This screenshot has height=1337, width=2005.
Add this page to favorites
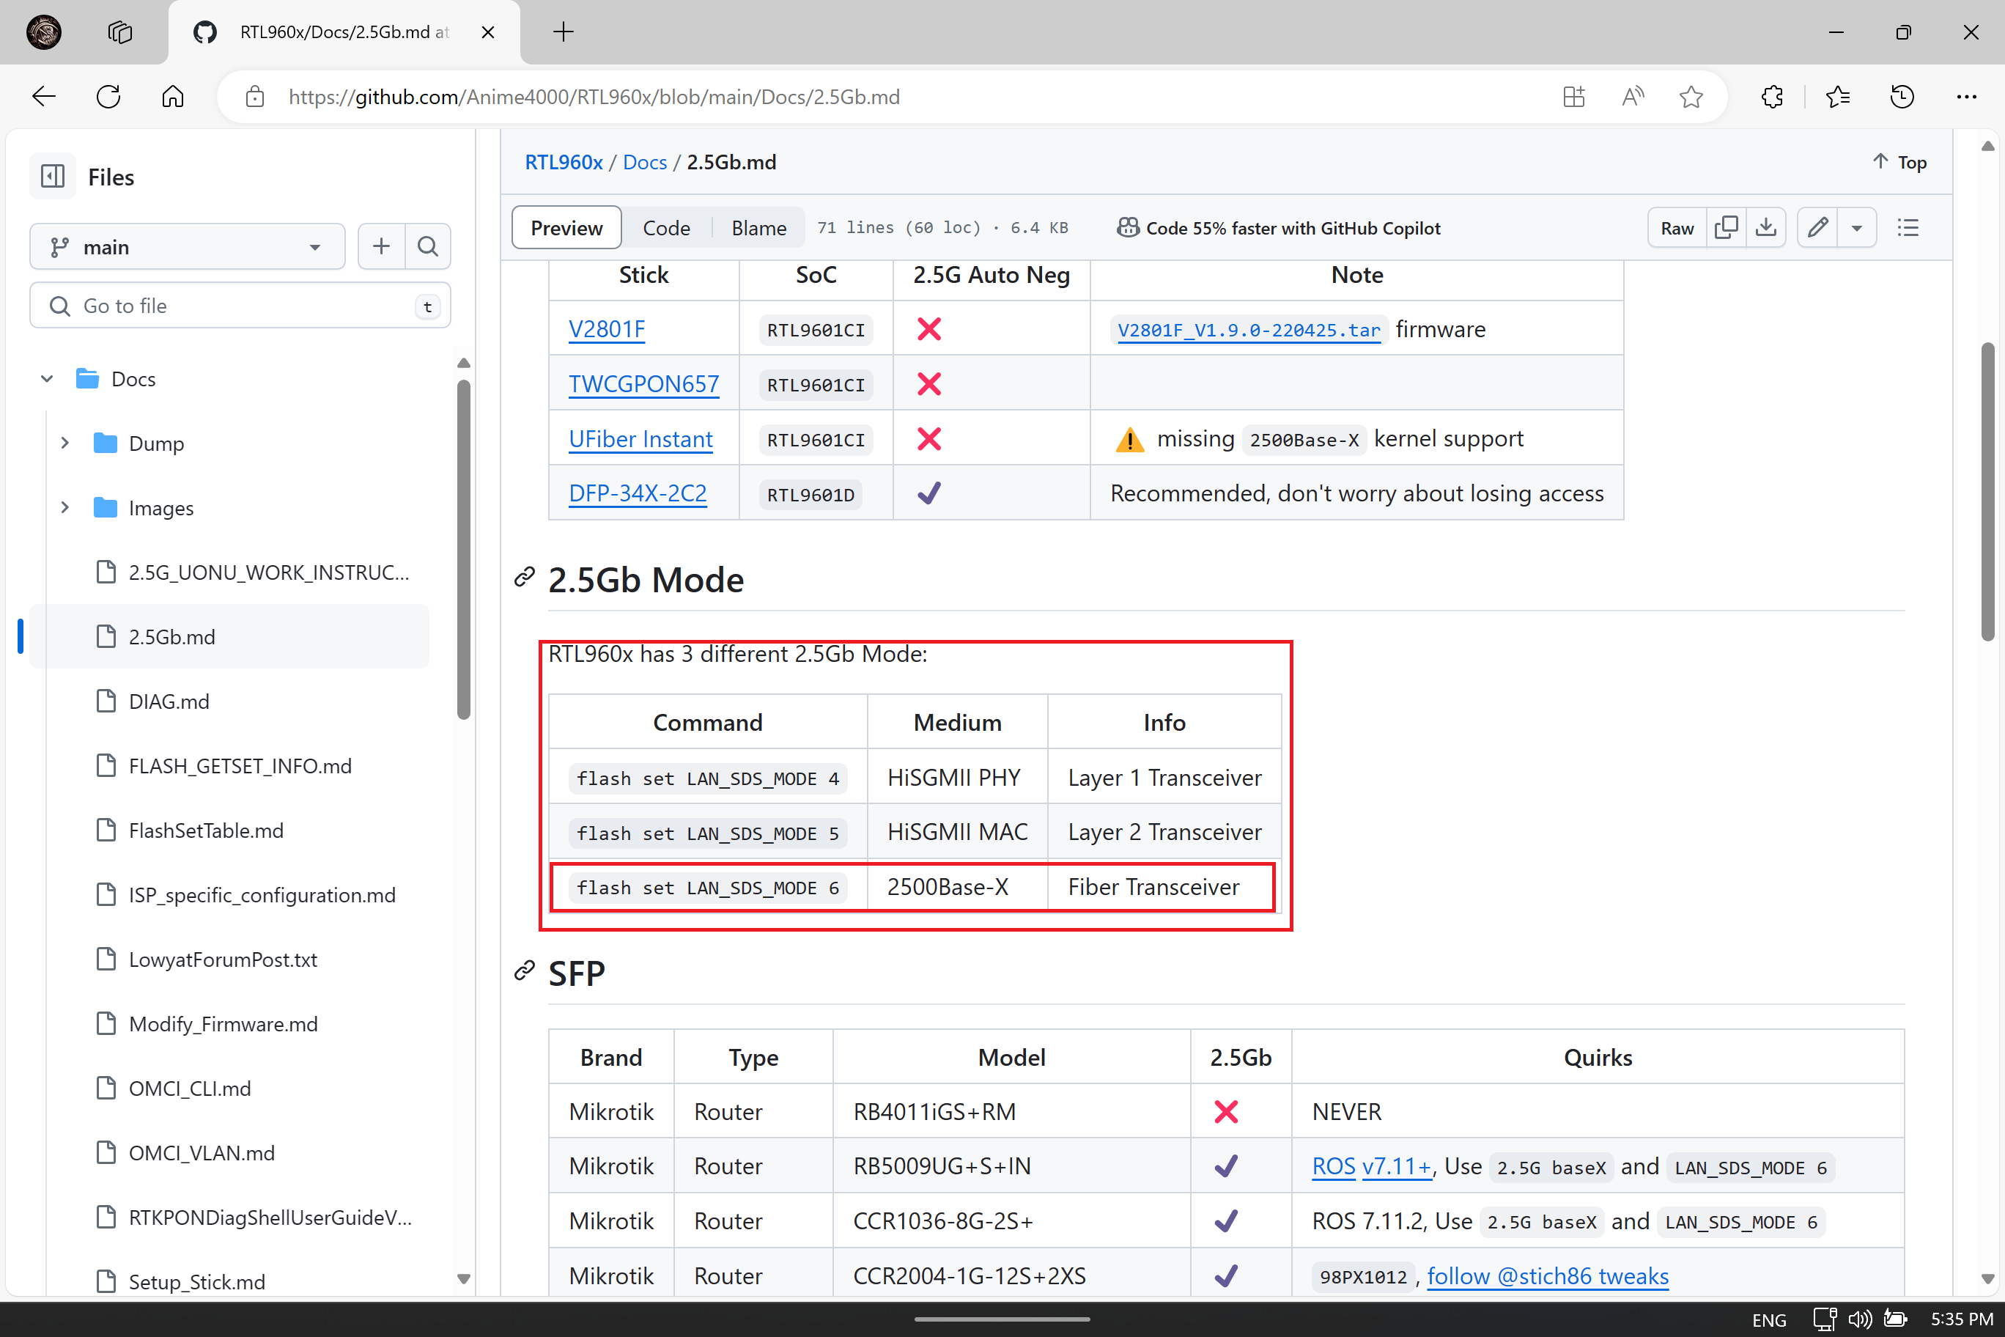click(1691, 97)
